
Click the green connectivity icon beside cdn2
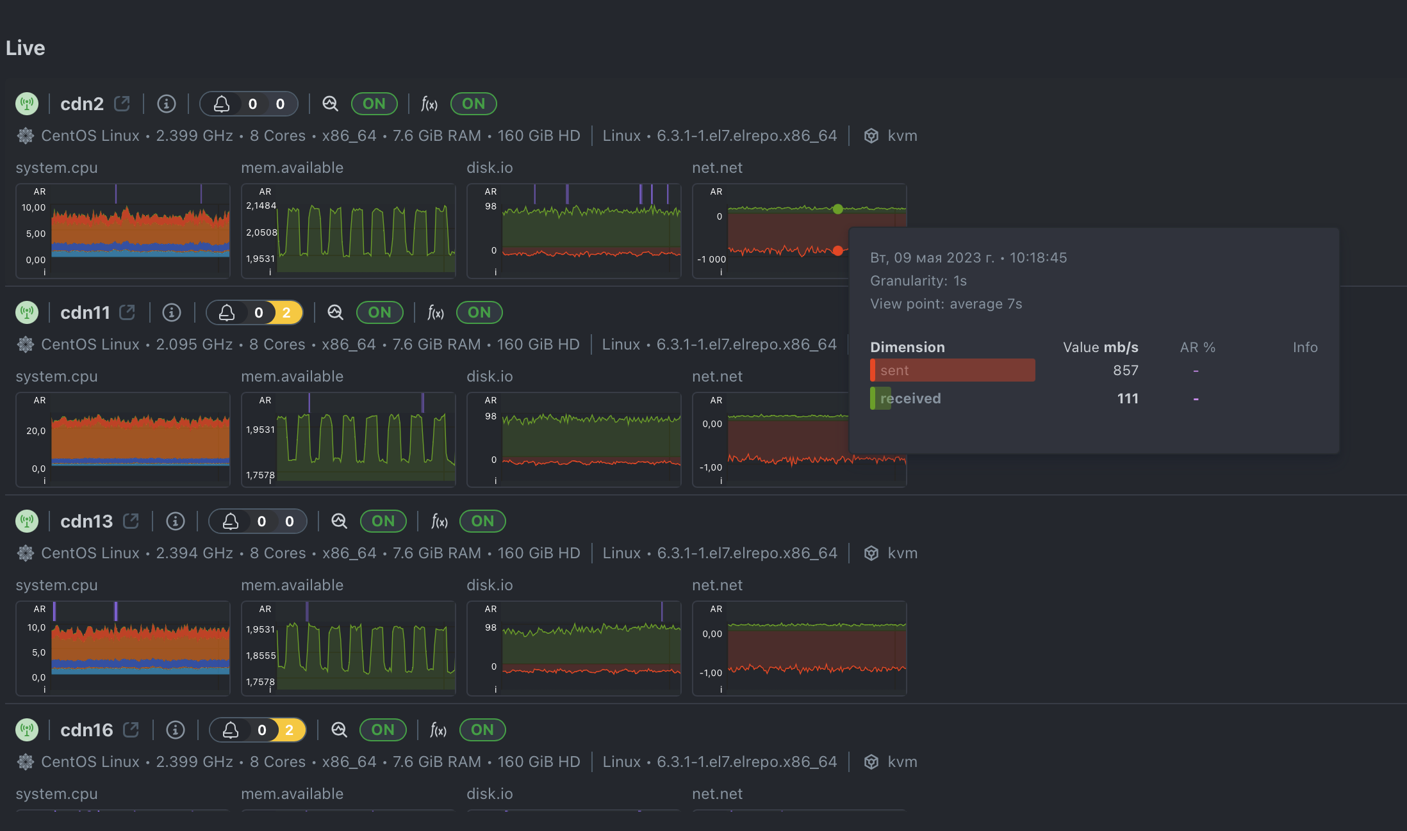coord(26,103)
